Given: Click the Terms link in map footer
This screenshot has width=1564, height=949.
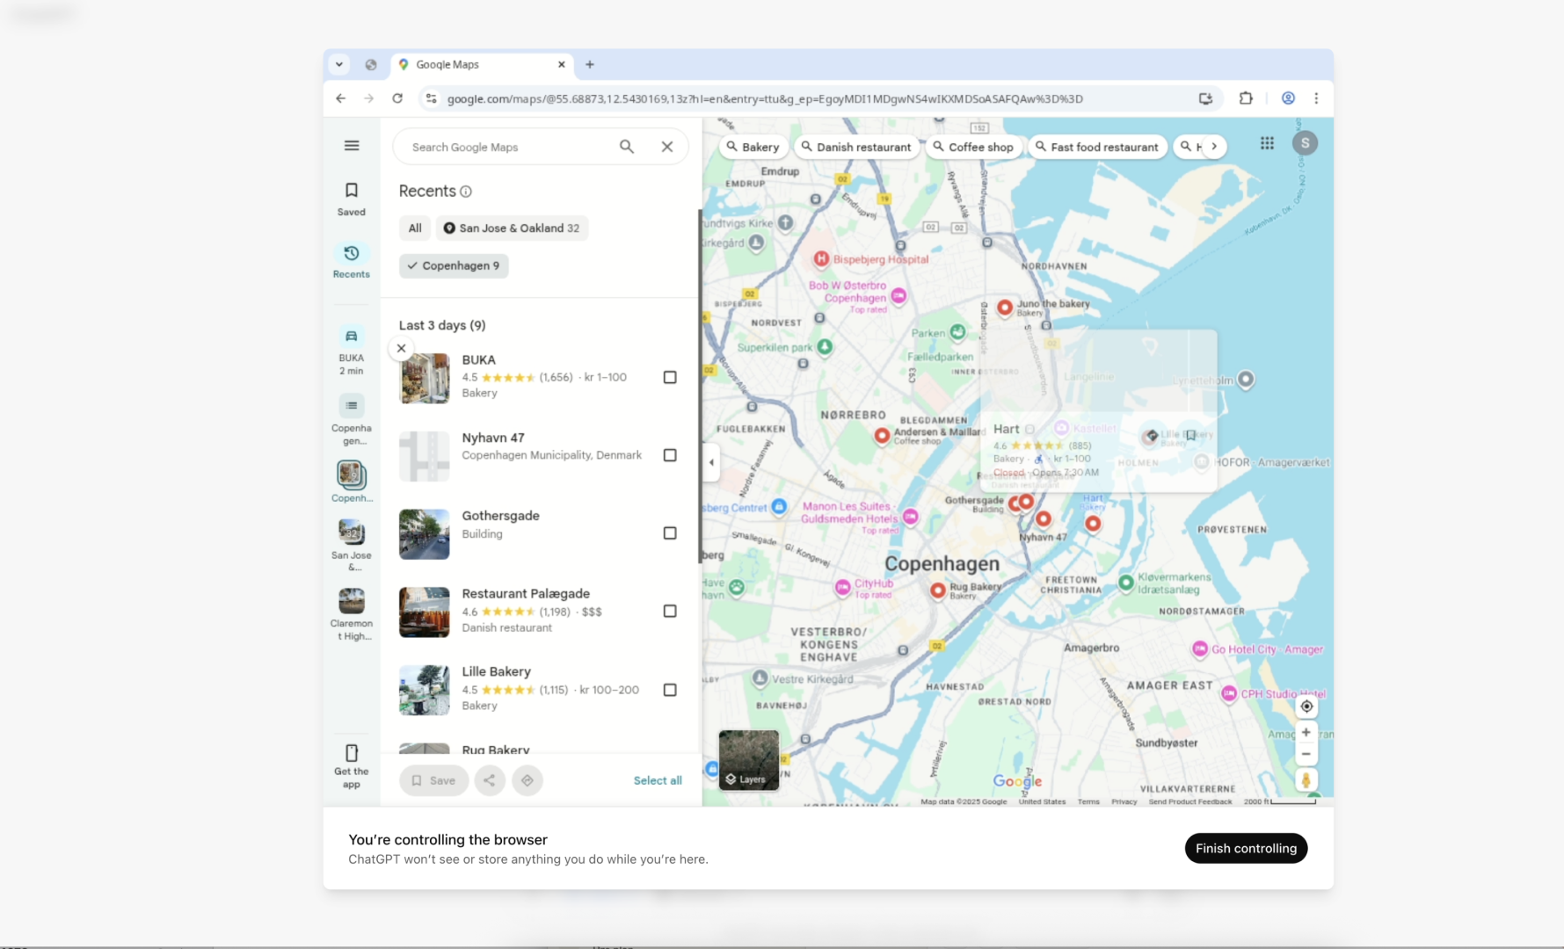Looking at the screenshot, I should tap(1088, 801).
